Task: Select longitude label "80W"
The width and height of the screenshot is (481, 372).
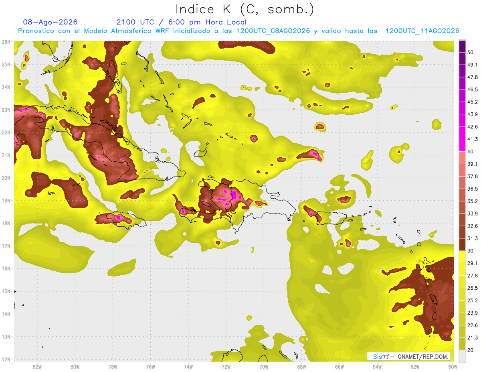Action: click(x=75, y=366)
